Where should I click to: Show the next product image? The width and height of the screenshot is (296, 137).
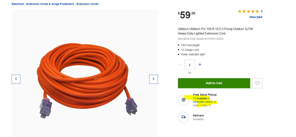[153, 79]
